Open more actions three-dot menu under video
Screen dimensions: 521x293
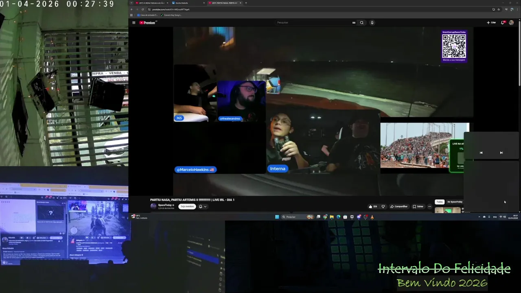click(x=429, y=206)
